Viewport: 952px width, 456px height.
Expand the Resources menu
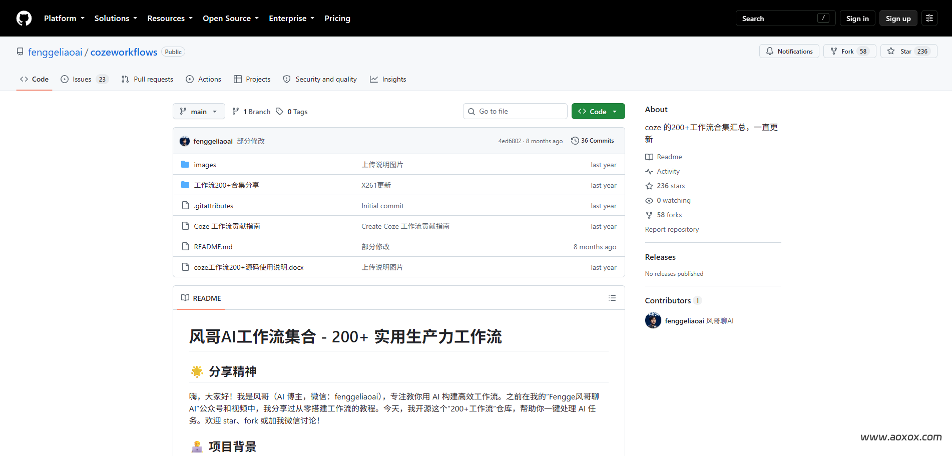[x=170, y=18]
